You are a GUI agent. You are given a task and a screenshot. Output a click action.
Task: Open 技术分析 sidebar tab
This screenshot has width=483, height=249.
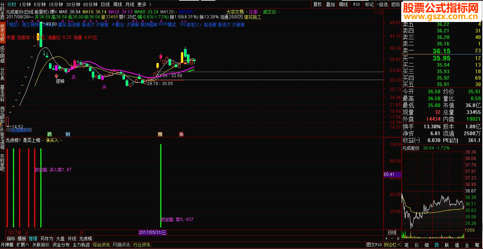tap(3, 33)
